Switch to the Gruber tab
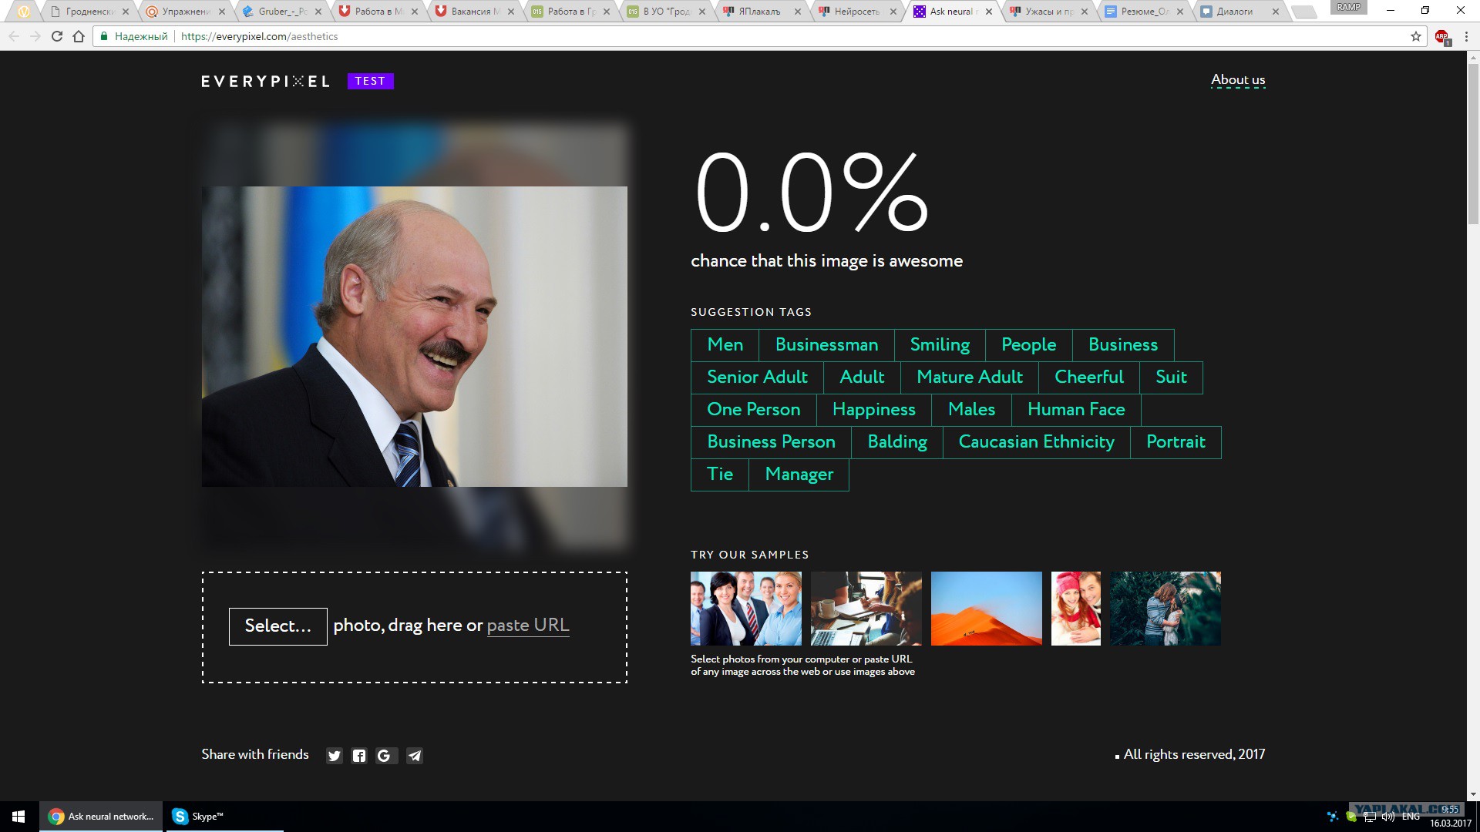1480x832 pixels. pyautogui.click(x=281, y=12)
